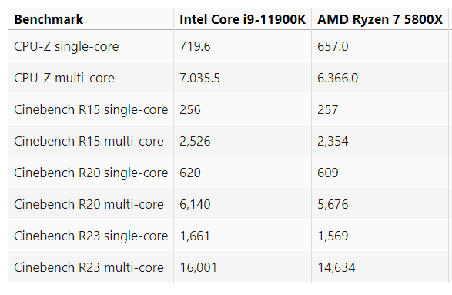Click the 14,634 AMD multi-core score

pyautogui.click(x=336, y=267)
